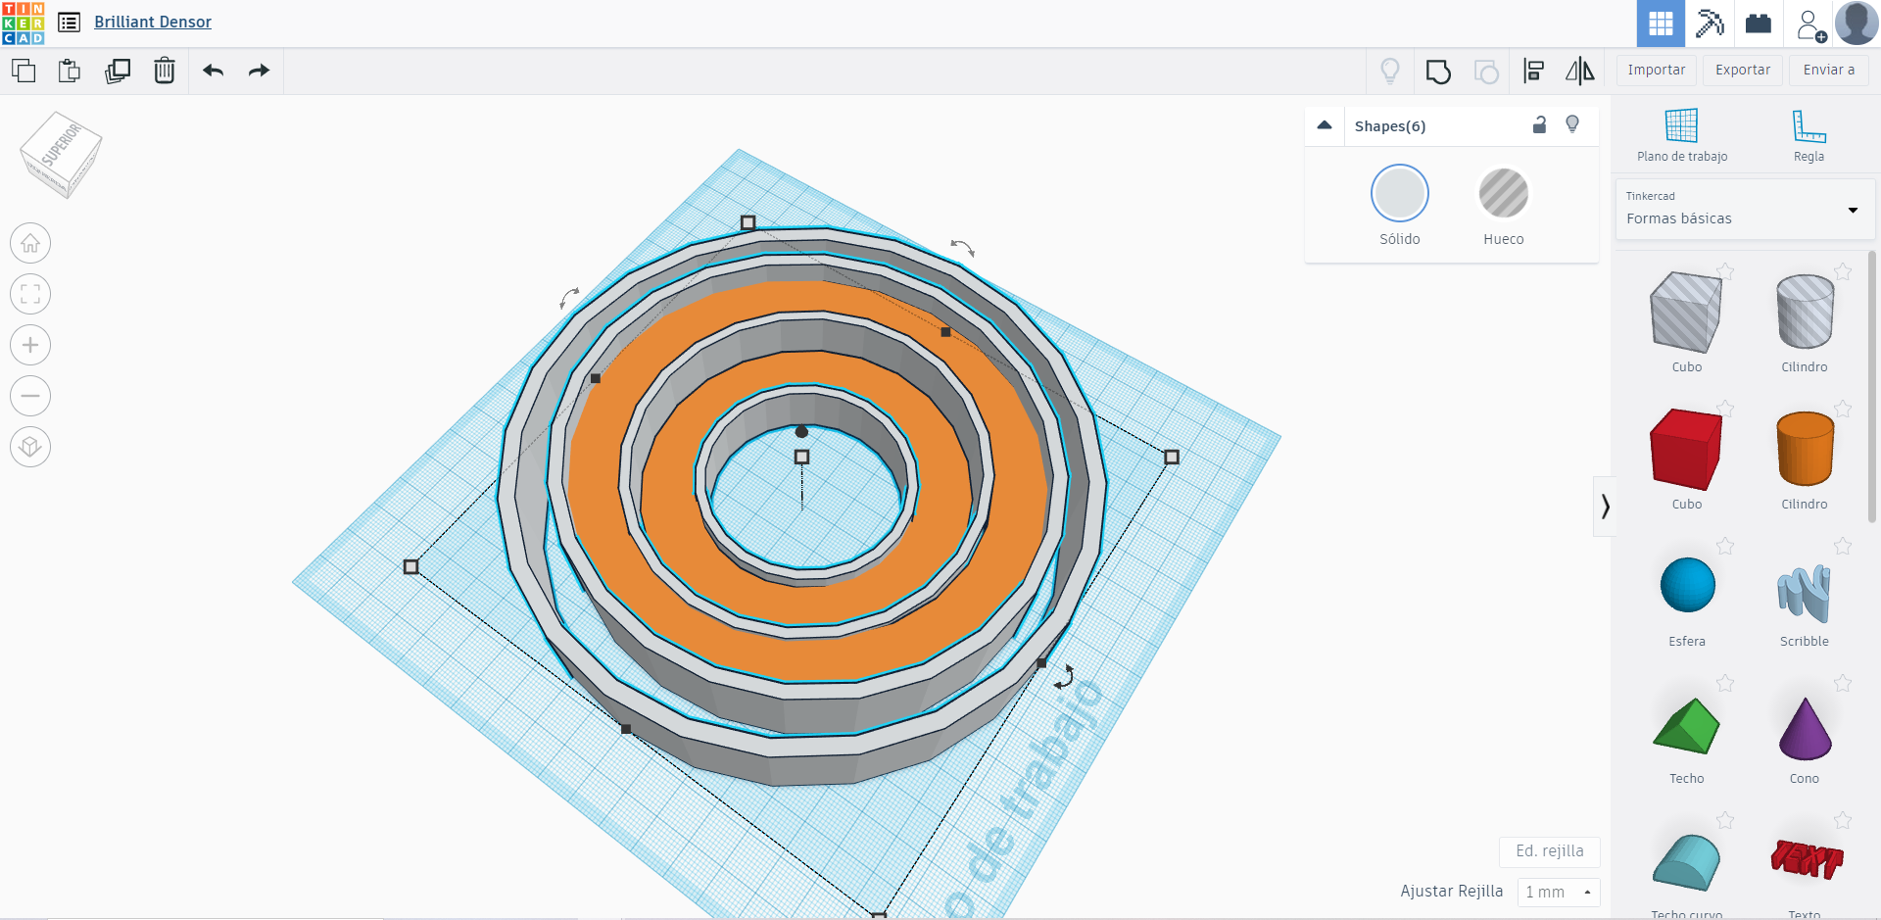Switch to orthographic view
Image resolution: width=1881 pixels, height=920 pixels.
click(x=30, y=447)
